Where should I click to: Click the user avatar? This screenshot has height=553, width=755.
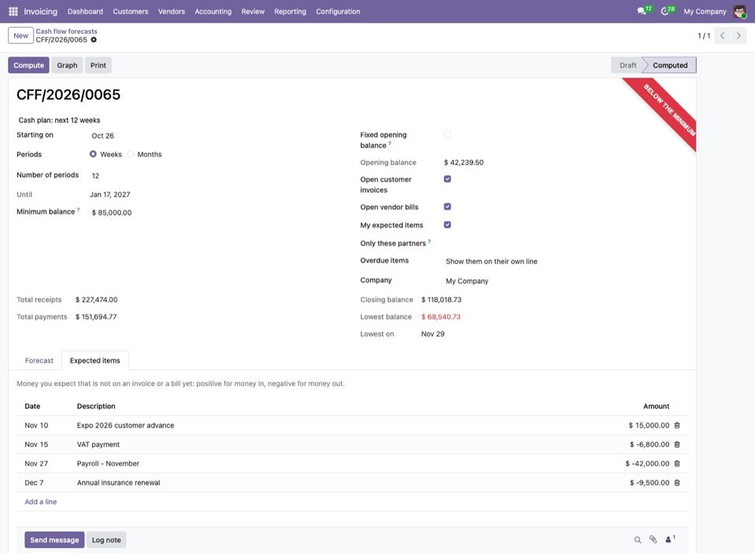[x=739, y=11]
